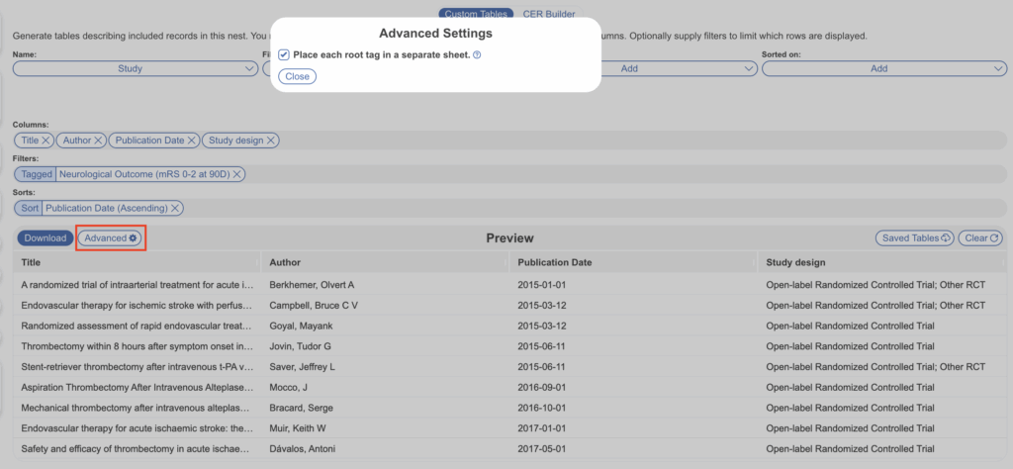This screenshot has height=469, width=1013.
Task: Open Advanced settings gear button
Action: coord(111,238)
